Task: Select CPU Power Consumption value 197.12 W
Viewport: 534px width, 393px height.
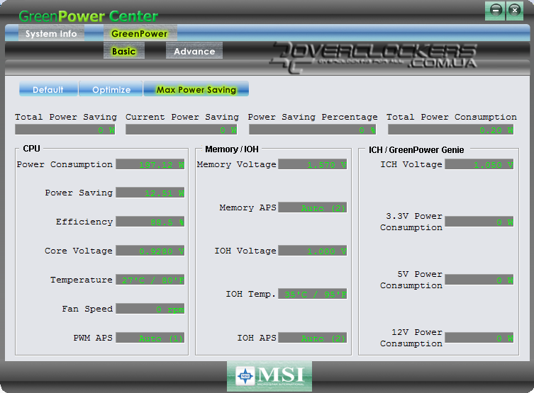Action: tap(150, 164)
